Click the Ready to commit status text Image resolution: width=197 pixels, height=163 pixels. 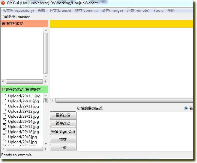click(x=16, y=155)
